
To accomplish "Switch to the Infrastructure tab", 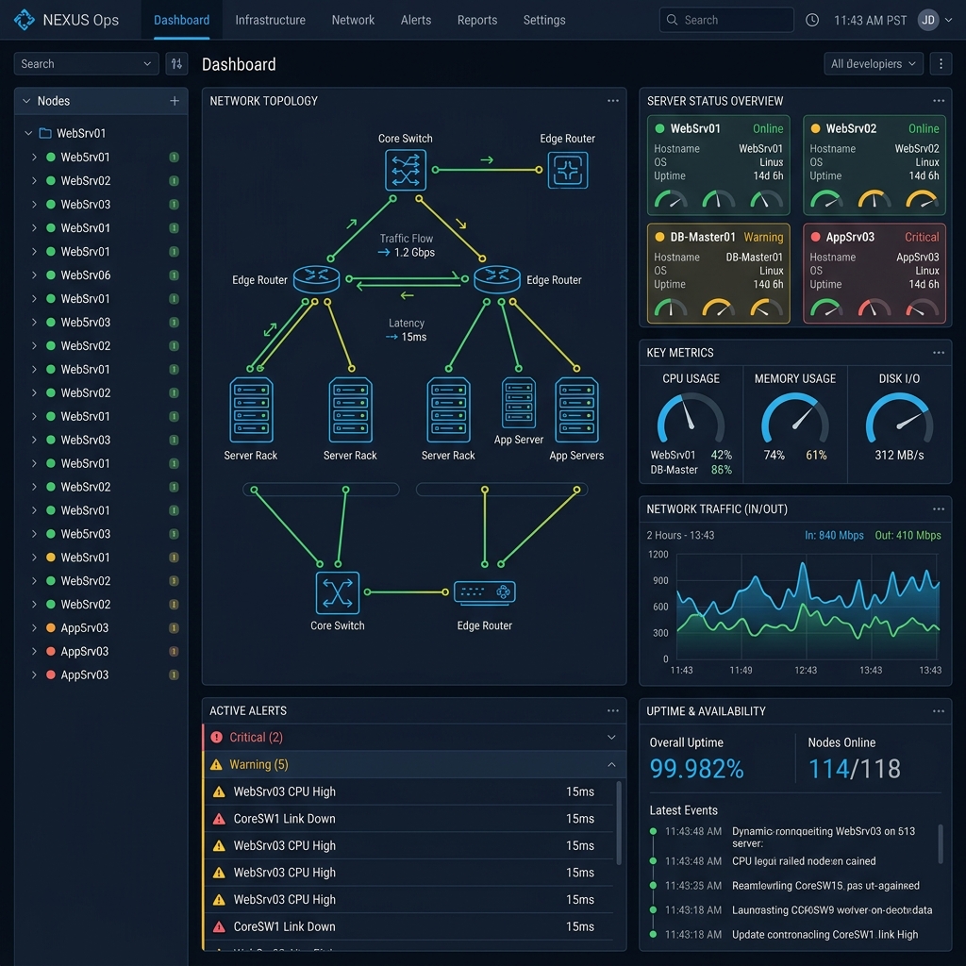I will click(270, 20).
